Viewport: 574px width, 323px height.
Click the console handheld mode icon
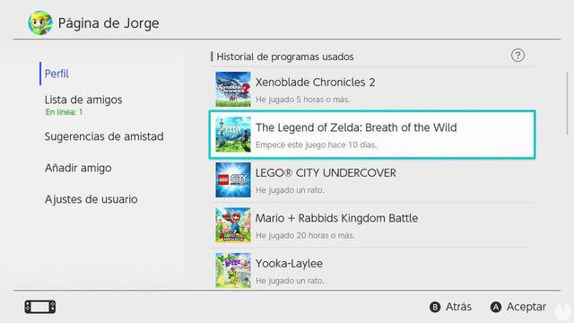pyautogui.click(x=40, y=307)
